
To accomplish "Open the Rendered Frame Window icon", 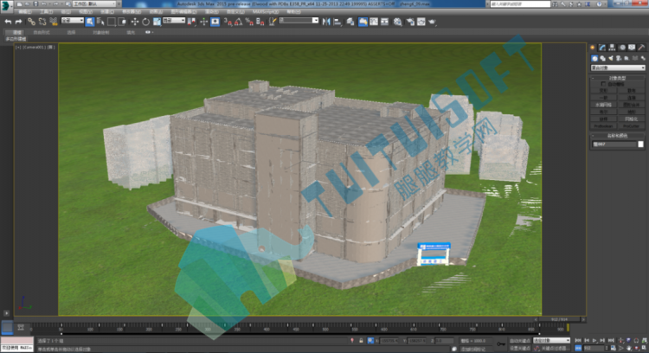I will click(421, 22).
